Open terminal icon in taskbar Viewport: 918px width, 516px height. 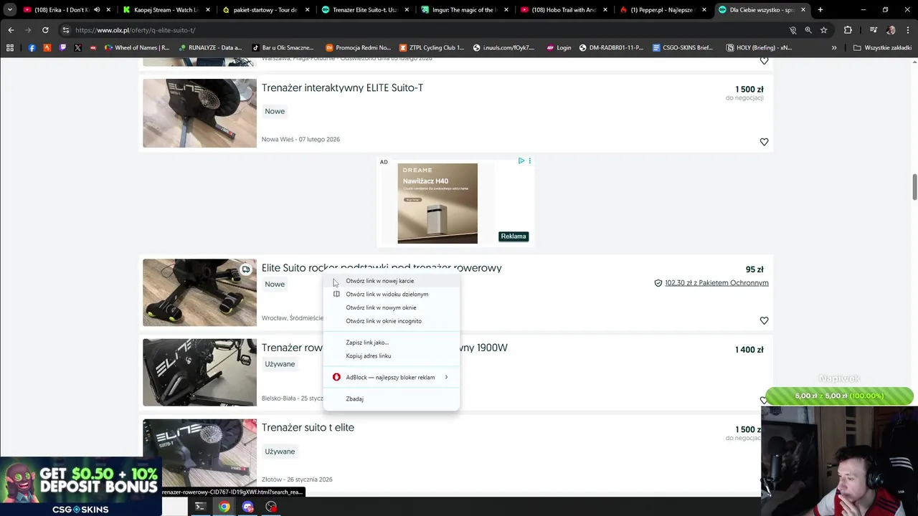point(200,507)
